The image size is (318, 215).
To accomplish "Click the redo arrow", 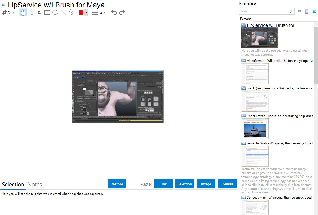I will tap(122, 12).
